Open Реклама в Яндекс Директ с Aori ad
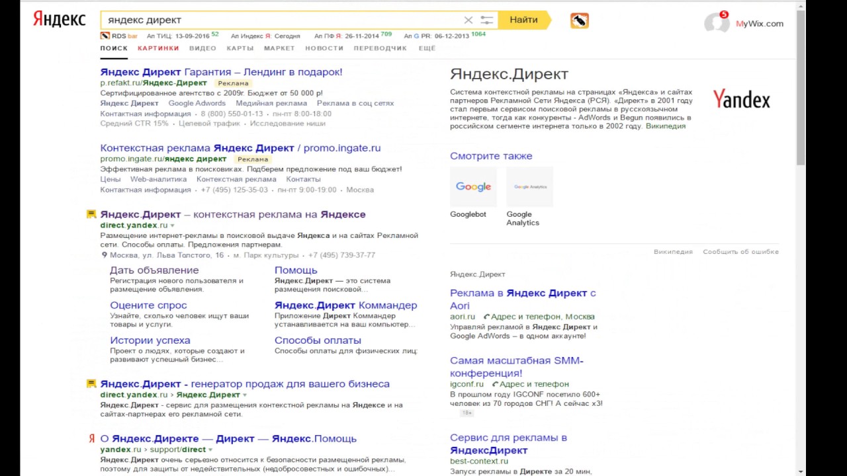 pyautogui.click(x=523, y=299)
